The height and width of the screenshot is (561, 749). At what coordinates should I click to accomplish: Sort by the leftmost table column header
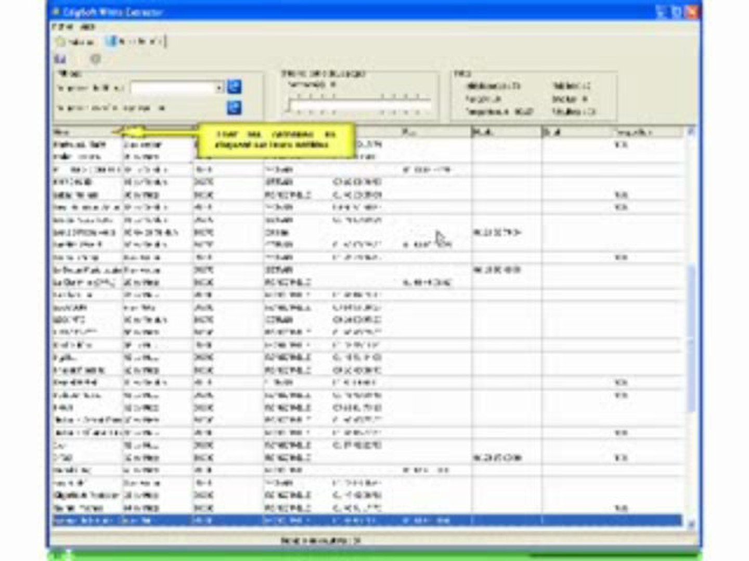click(87, 132)
